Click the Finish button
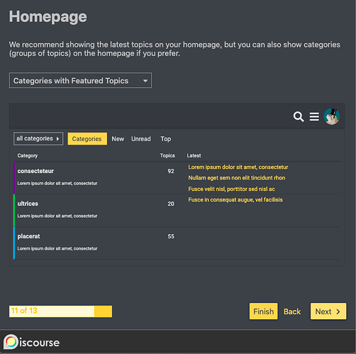This screenshot has height=354, width=356. 264,311
